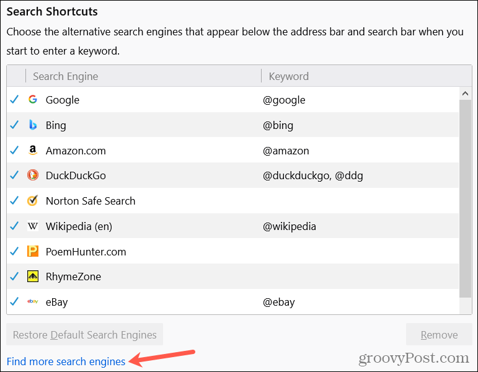
Task: Select the Amazon.com engine name
Action: pyautogui.click(x=76, y=151)
